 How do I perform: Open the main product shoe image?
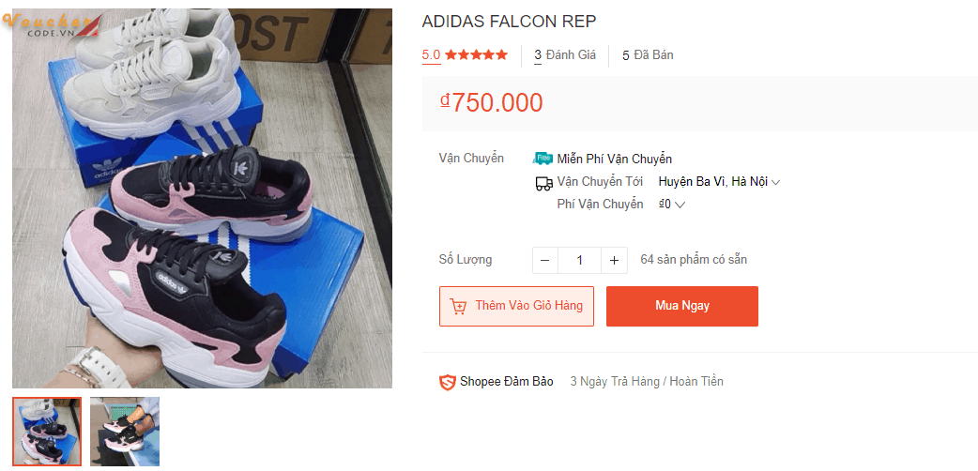202,198
